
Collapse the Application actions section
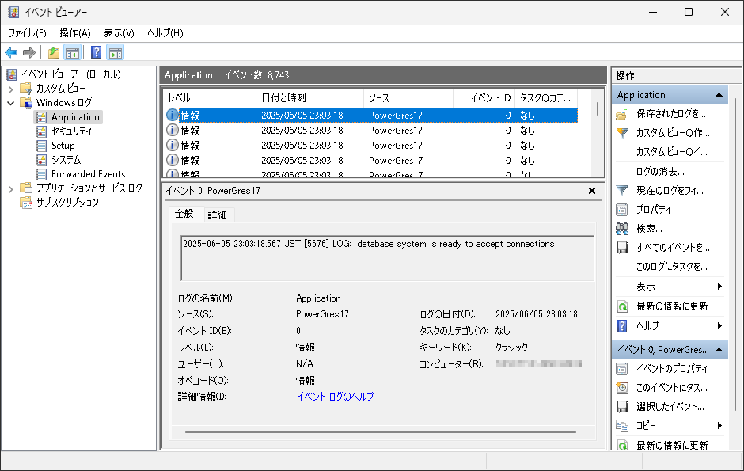719,95
